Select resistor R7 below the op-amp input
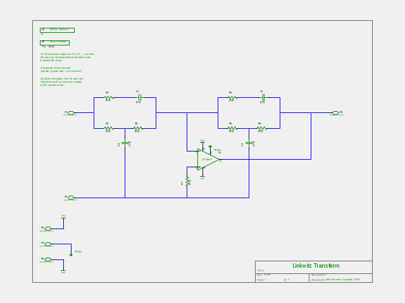Screen dimensions: 405x303 pyautogui.click(x=187, y=182)
